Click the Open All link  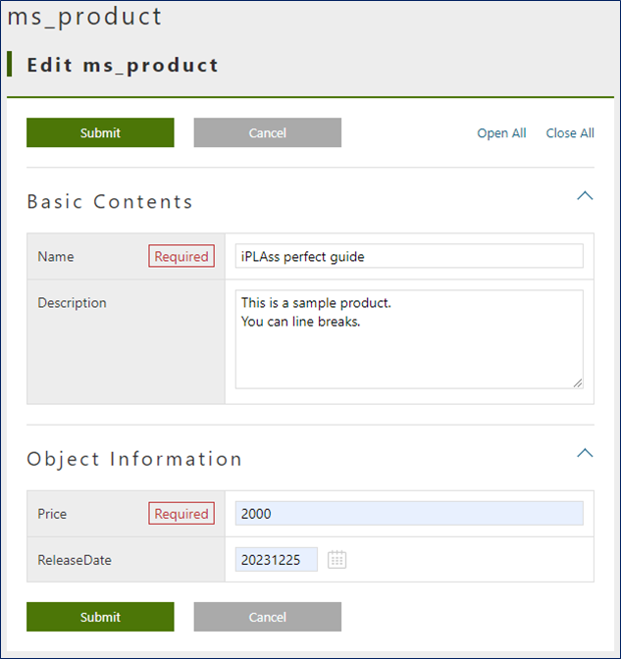(x=501, y=133)
